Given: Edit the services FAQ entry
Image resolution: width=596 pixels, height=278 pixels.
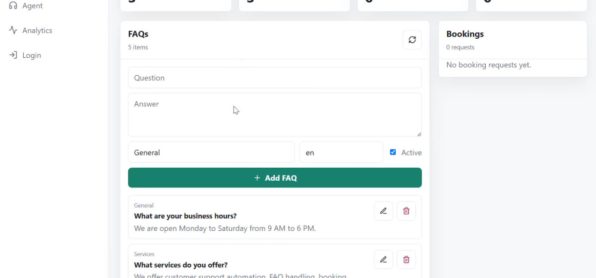Looking at the screenshot, I should pyautogui.click(x=383, y=260).
